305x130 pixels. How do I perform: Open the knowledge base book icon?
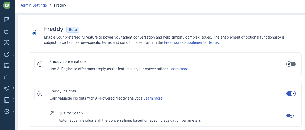click(7, 66)
